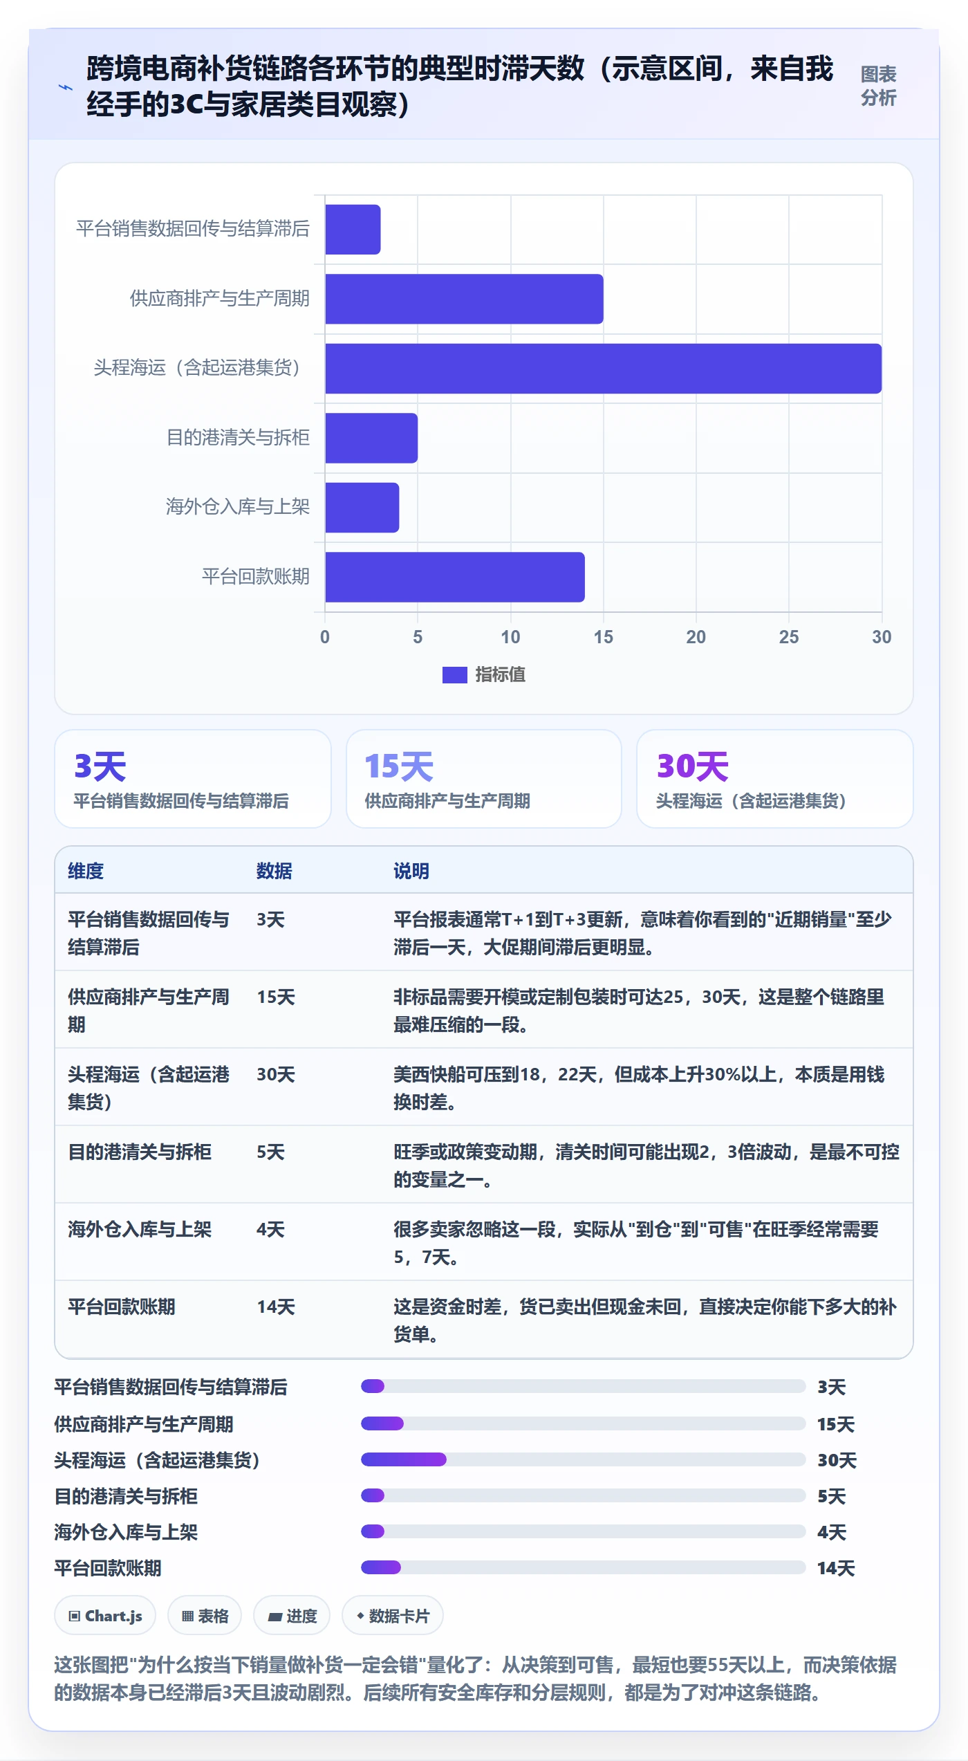Click the 平台销售数据回传与结算滞后 3天 progress bar
This screenshot has height=1761, width=968.
[x=583, y=1386]
